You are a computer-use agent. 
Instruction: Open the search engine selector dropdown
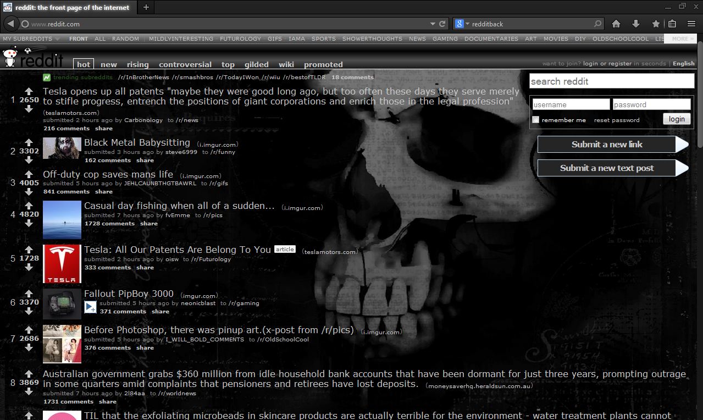tap(462, 24)
